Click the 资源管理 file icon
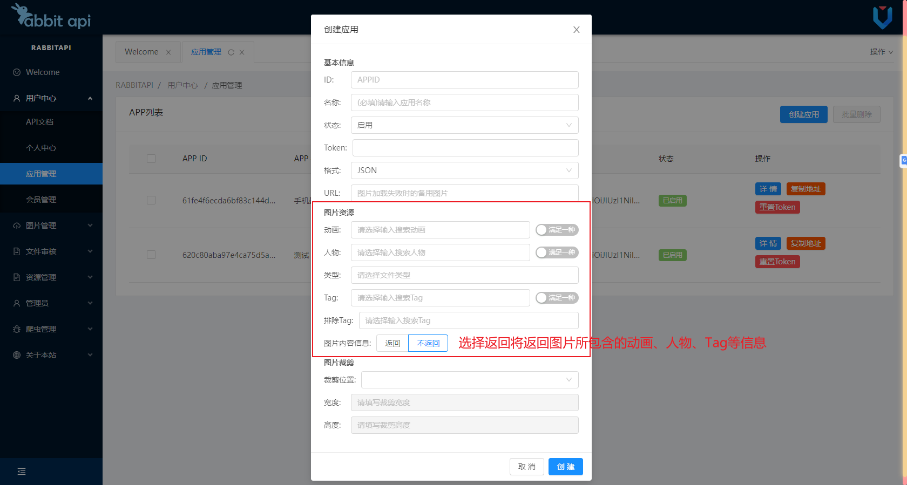 click(x=17, y=277)
